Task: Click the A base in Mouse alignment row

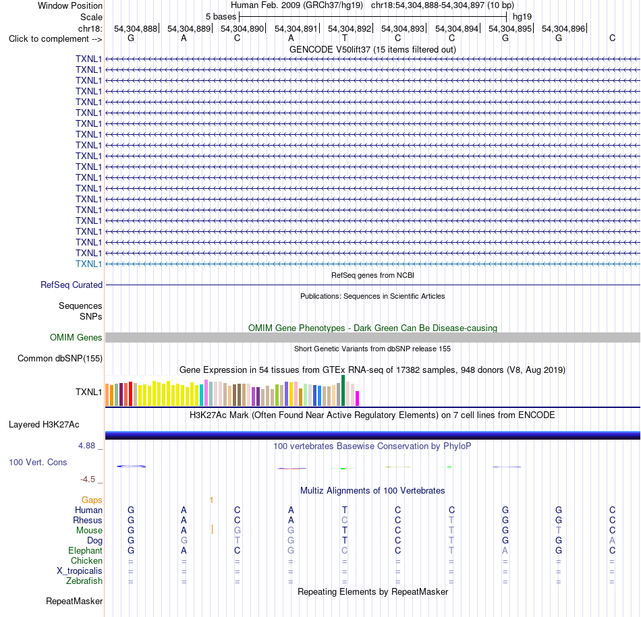Action: tap(184, 531)
